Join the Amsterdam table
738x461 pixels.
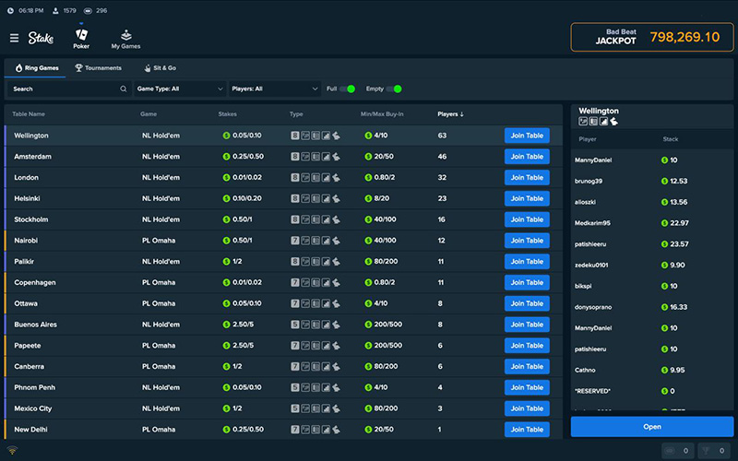click(527, 157)
